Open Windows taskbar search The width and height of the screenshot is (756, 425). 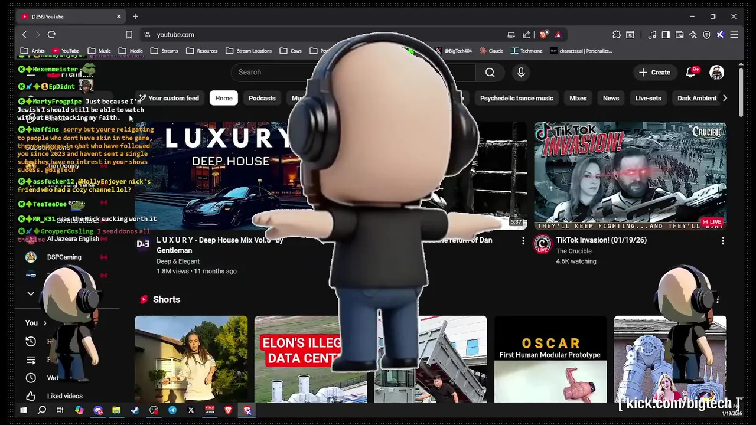[42, 410]
